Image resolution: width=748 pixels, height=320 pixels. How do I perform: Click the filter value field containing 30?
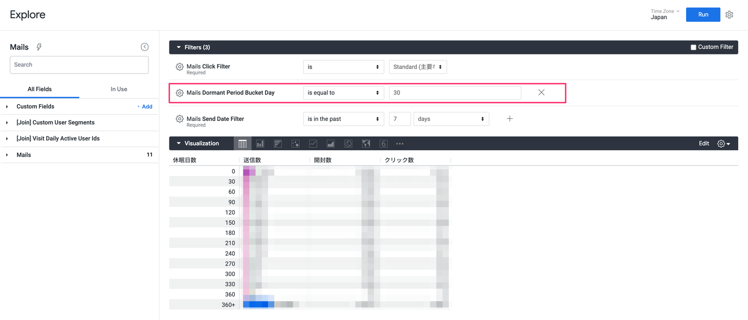(x=455, y=93)
